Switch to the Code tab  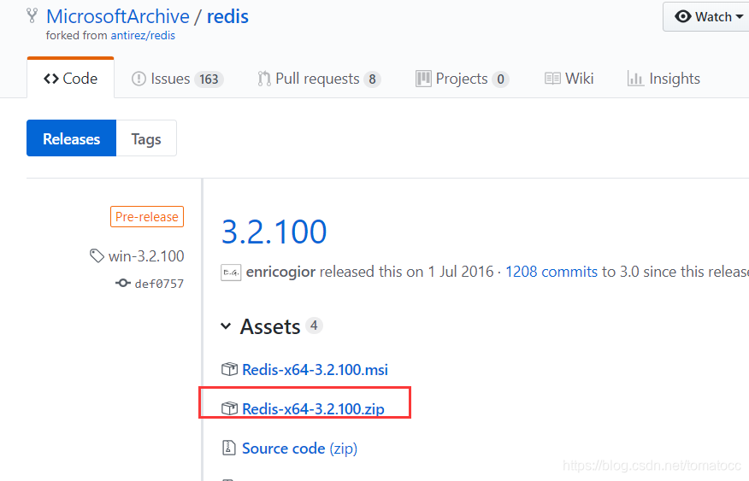[71, 79]
